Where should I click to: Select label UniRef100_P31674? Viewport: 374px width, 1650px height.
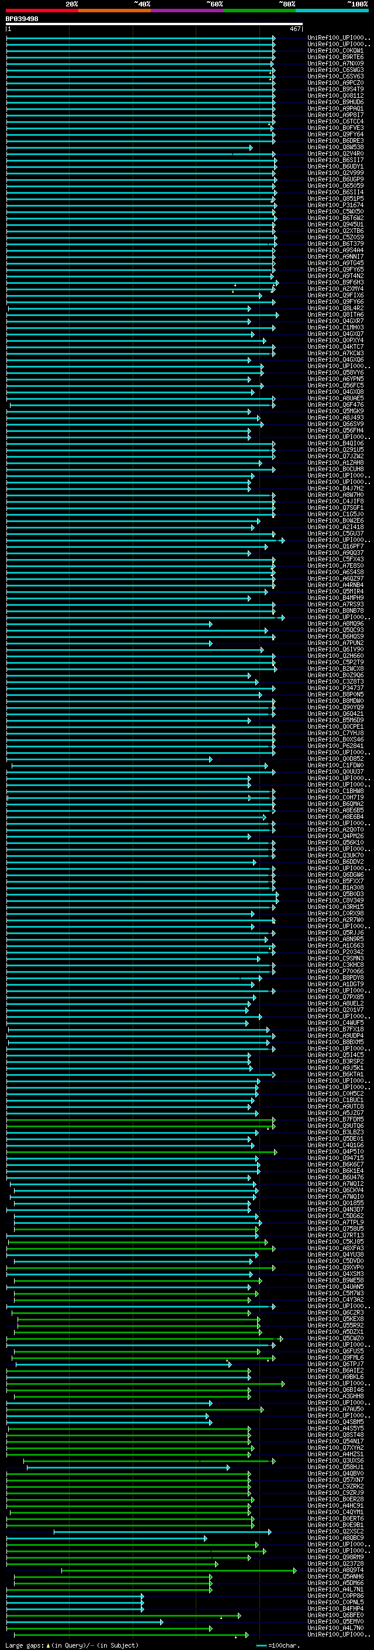coord(335,205)
